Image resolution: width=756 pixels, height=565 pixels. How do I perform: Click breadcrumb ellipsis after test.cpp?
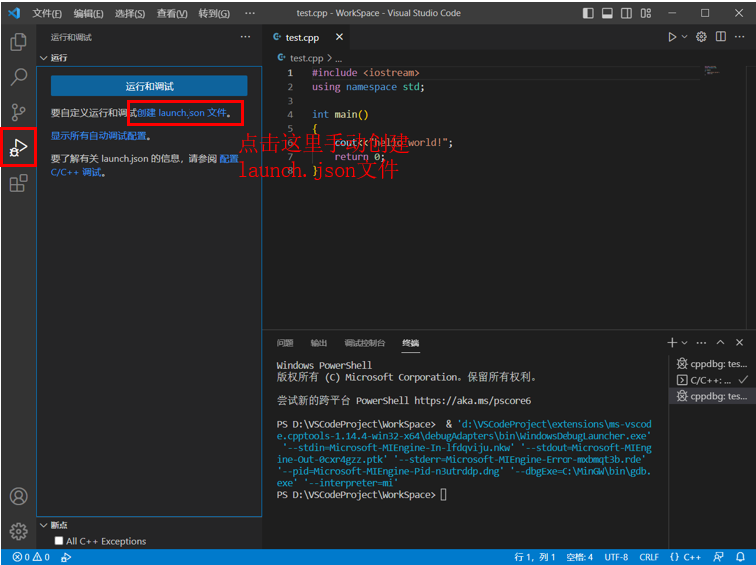(x=338, y=59)
